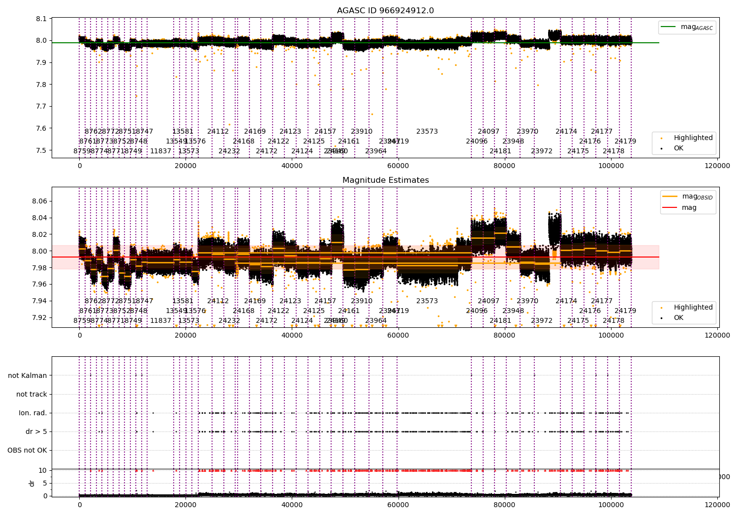The width and height of the screenshot is (738, 516).
Task: Click obsid label 24172 in Magnitude Estimates plot
Action: pos(267,321)
